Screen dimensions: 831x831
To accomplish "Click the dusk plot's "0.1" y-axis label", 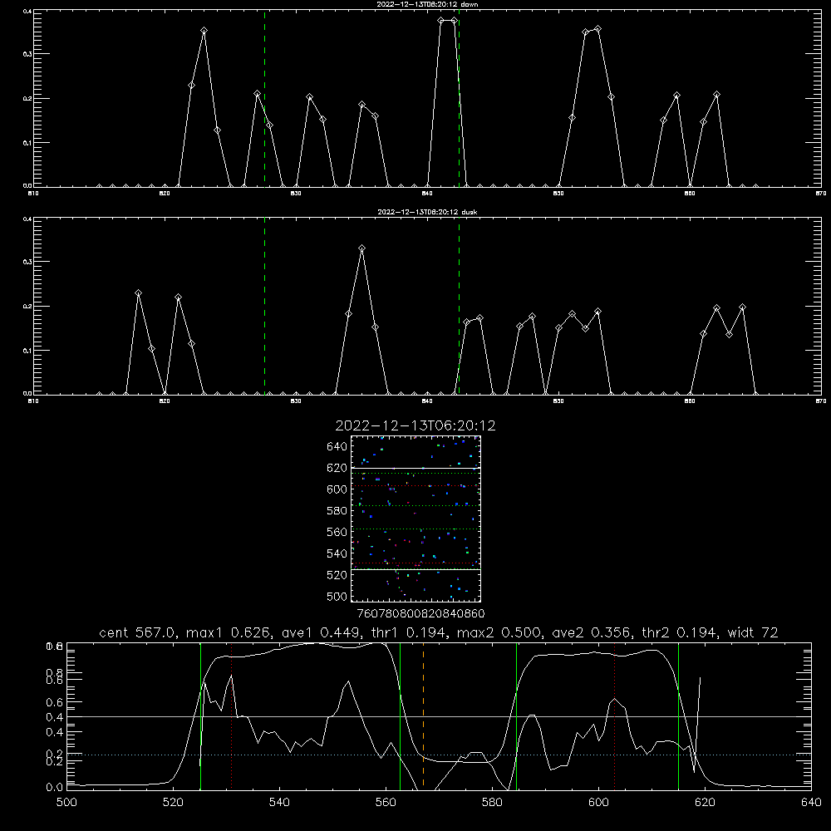I will pyautogui.click(x=27, y=351).
